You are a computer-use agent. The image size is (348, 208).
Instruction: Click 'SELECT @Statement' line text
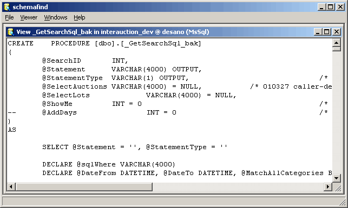[x=135, y=147]
